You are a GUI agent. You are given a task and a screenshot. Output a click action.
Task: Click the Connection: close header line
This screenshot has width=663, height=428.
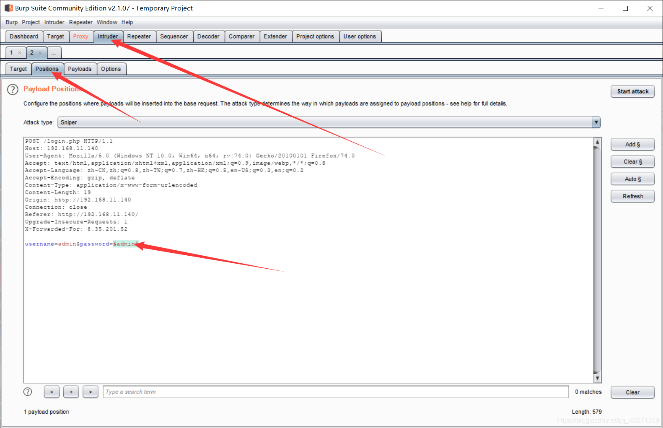coord(56,207)
